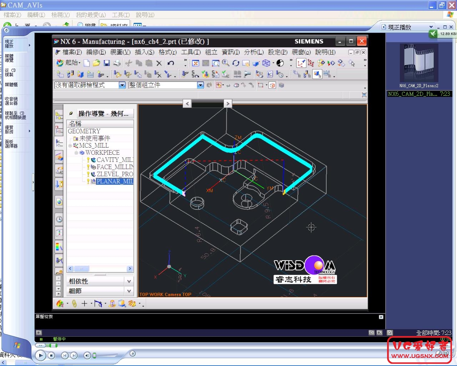The image size is (457, 366).
Task: Select the 未使用事件 tree item
Action: (x=95, y=138)
